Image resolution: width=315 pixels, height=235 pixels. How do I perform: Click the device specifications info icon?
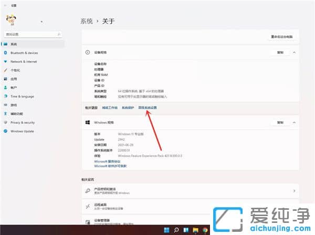[x=88, y=52]
